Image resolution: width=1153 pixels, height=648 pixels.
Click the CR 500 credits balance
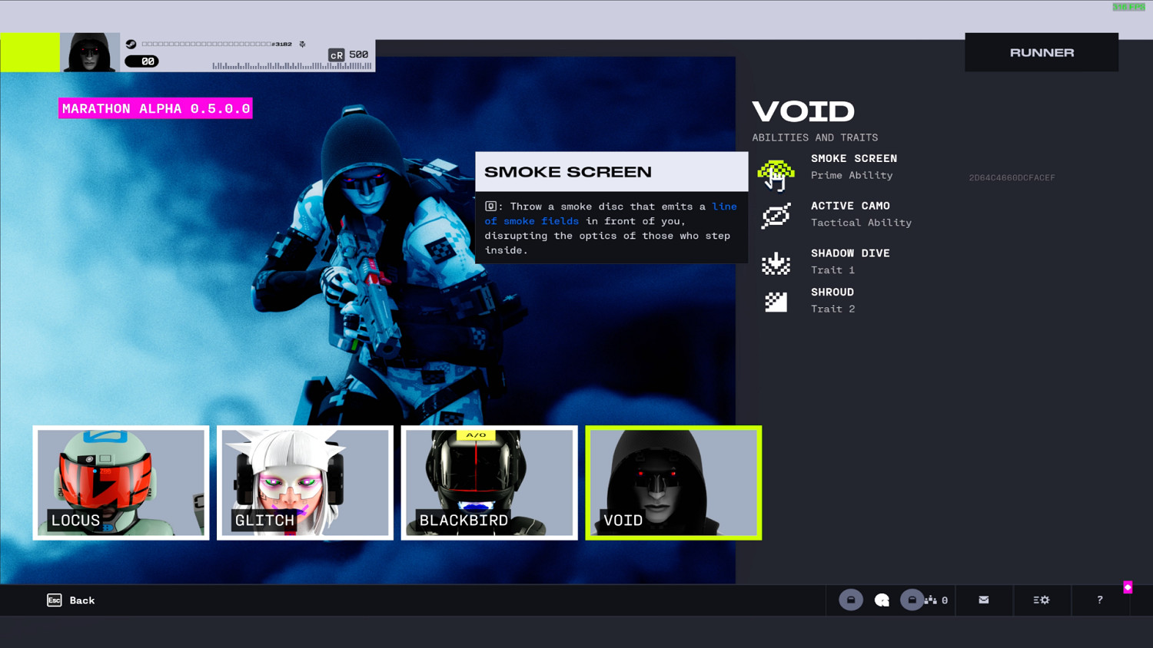tap(349, 55)
